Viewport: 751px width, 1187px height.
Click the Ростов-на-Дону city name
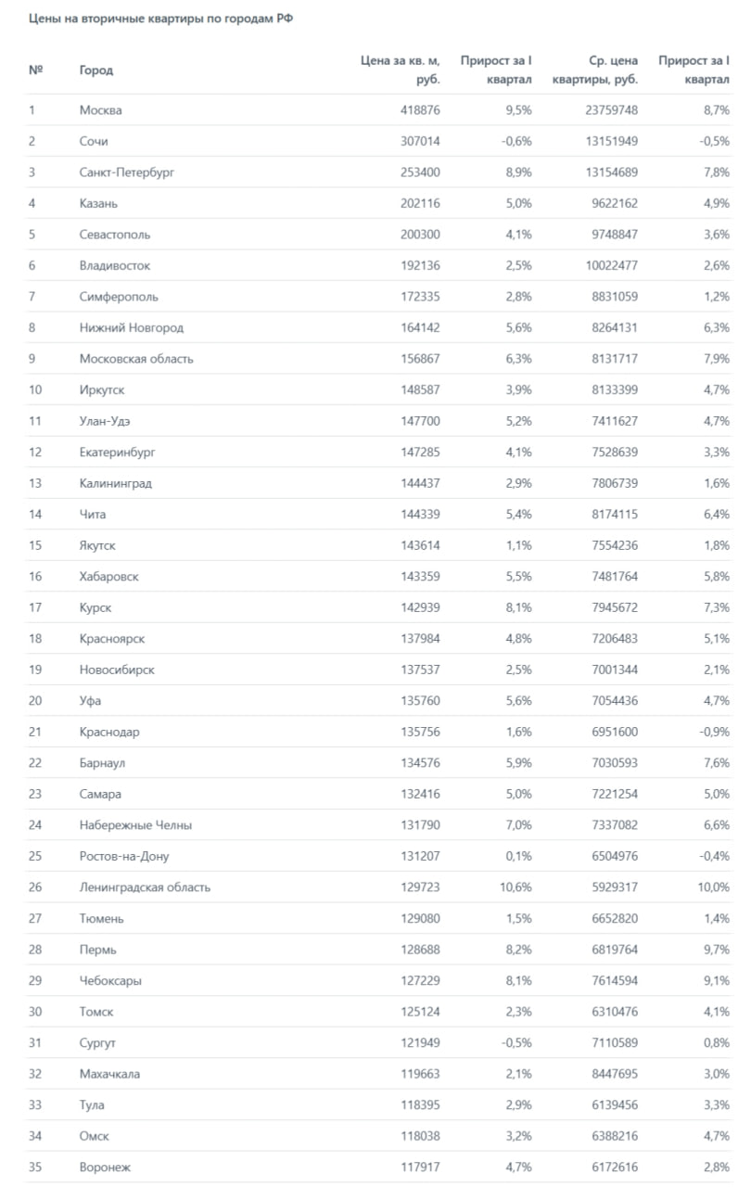124,856
